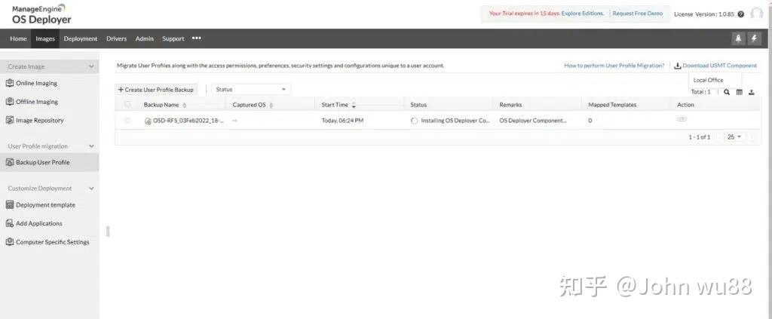Sort by Captured OS arrows
The width and height of the screenshot is (772, 319).
point(271,105)
